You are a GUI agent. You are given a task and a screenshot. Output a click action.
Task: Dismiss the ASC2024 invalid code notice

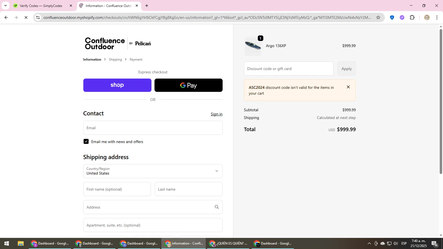coord(348,87)
